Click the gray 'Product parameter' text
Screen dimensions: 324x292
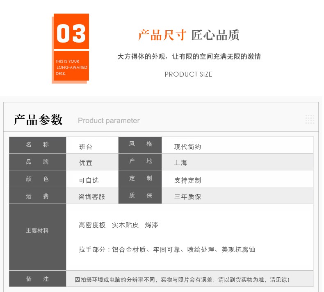(x=109, y=120)
